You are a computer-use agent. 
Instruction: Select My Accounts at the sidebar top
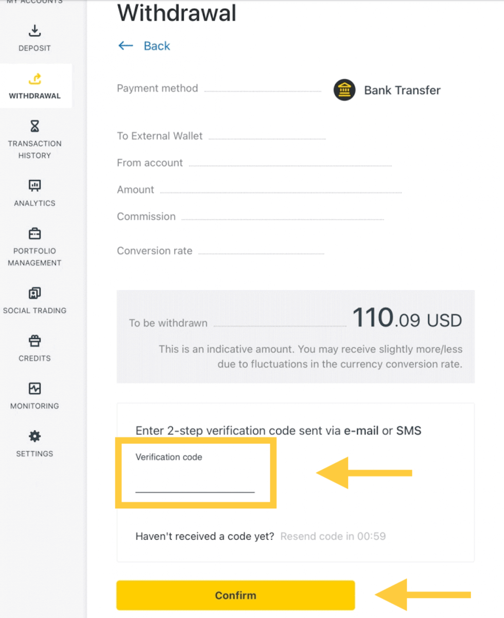[x=34, y=3]
